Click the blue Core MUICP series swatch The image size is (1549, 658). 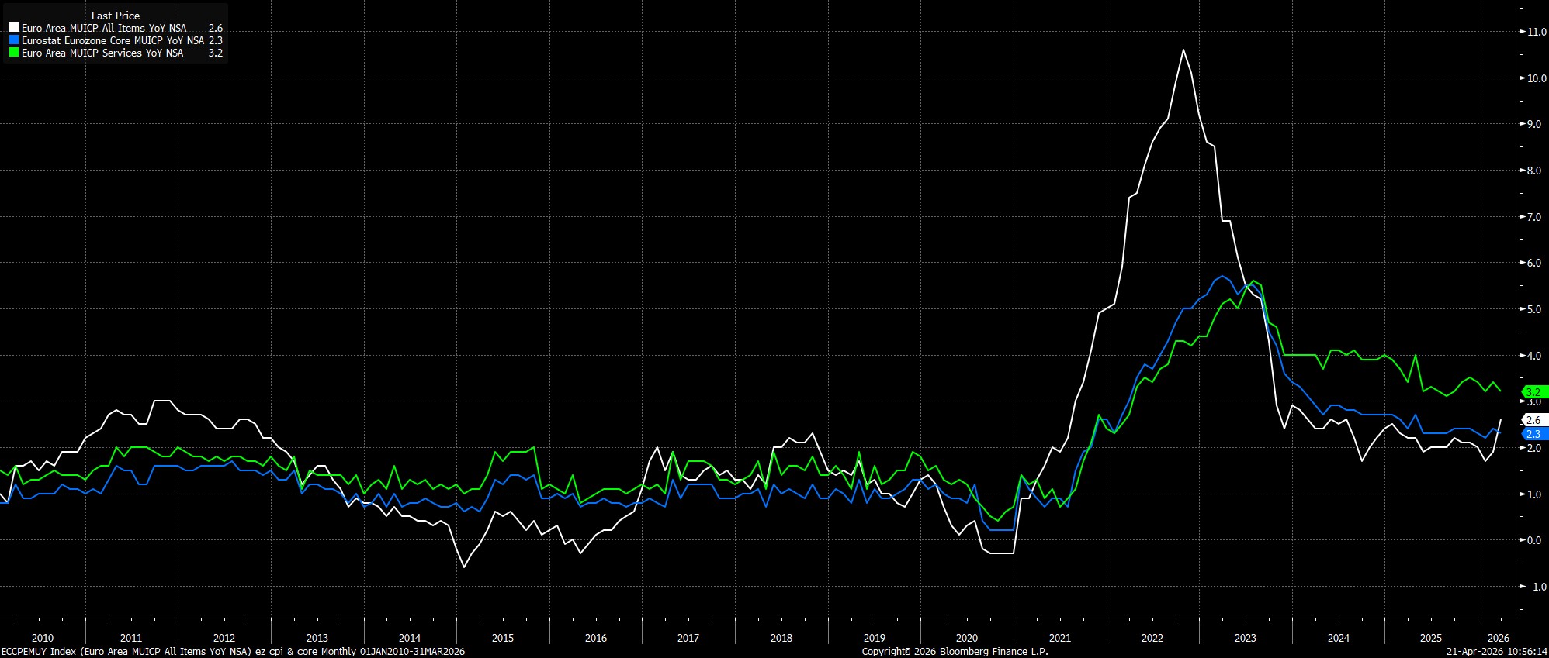click(14, 40)
